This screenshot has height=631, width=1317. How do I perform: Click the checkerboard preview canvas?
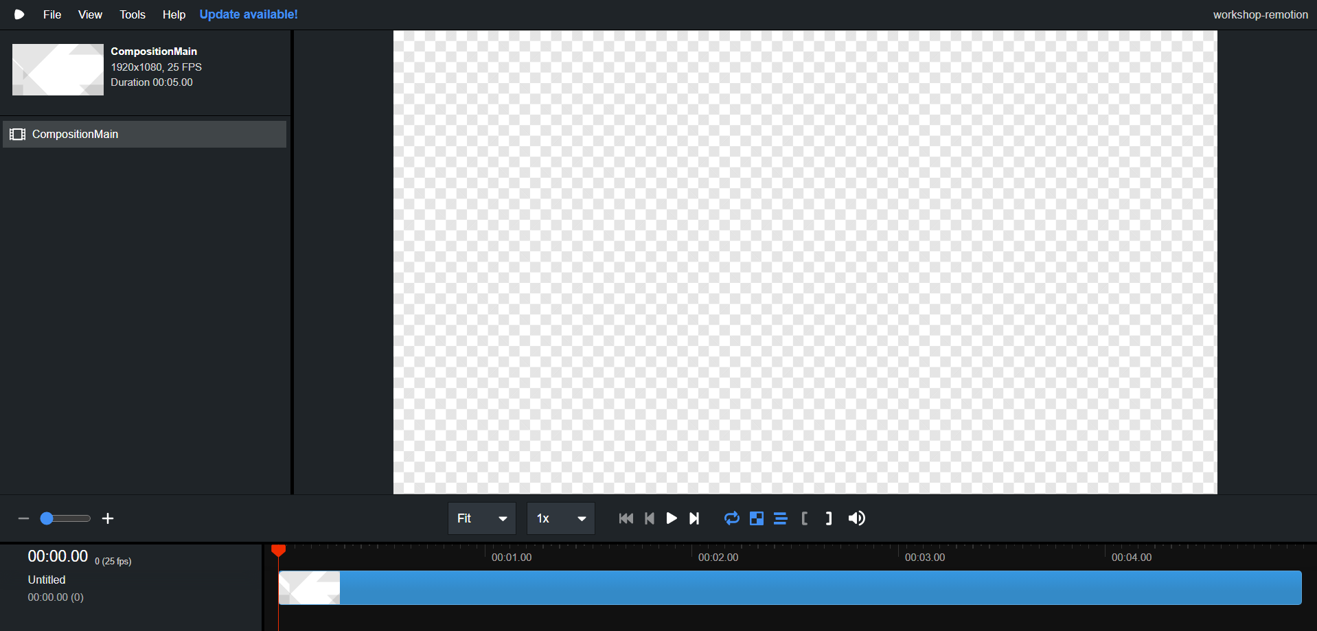(805, 262)
